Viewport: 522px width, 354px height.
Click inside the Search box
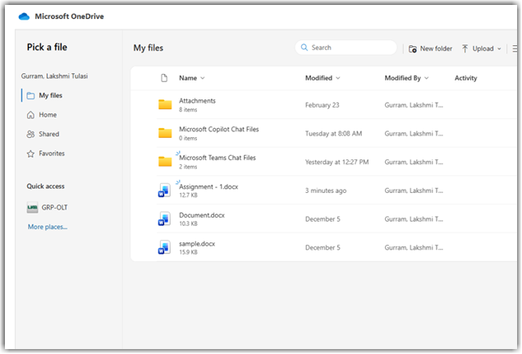click(349, 48)
